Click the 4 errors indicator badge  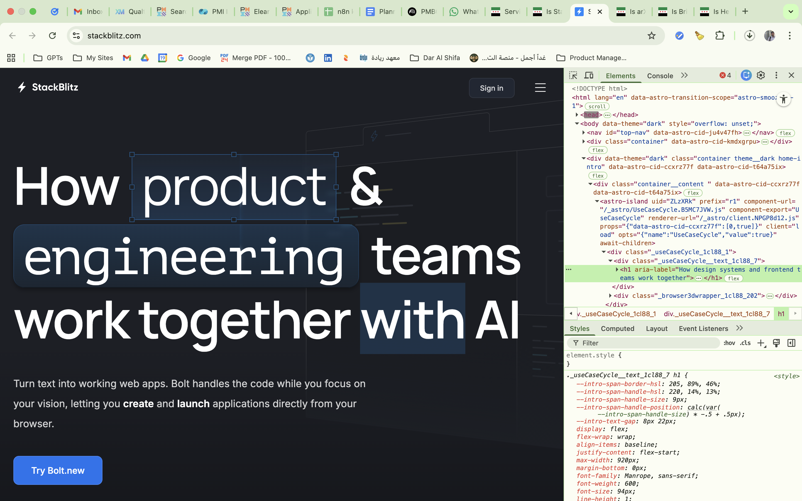tap(725, 75)
